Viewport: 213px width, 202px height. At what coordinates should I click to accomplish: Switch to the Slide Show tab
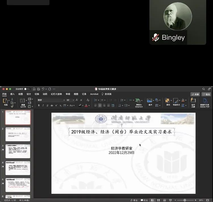coord(56,94)
